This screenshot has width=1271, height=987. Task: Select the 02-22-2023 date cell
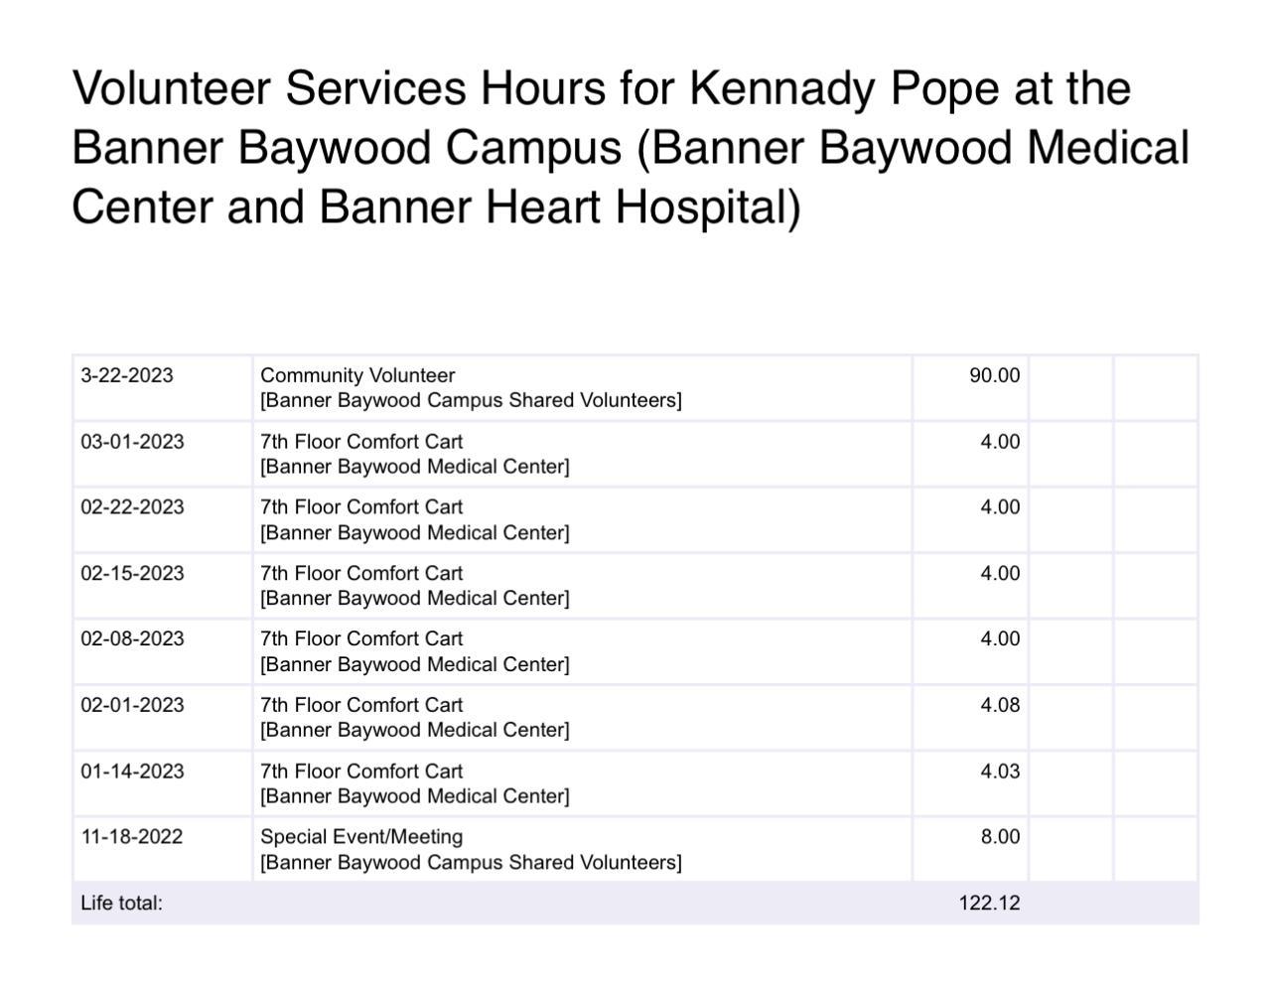(132, 507)
